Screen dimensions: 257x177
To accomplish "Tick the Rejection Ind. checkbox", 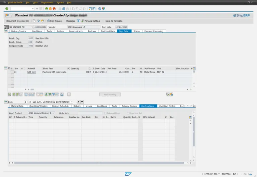I will pyautogui.click(x=128, y=113).
